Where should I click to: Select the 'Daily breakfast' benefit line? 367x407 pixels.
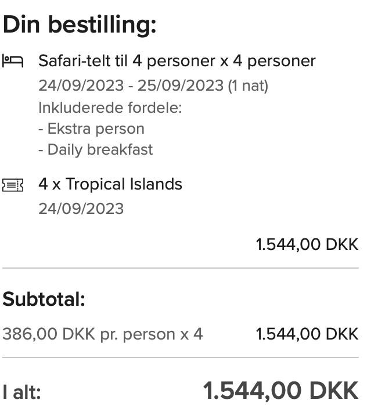point(96,149)
